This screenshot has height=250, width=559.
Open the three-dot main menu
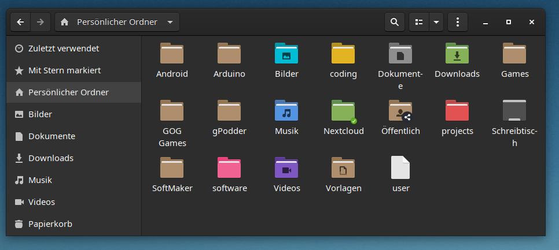click(457, 22)
